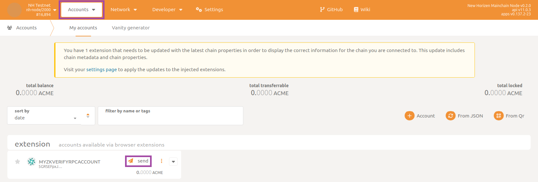This screenshot has width=538, height=182.
Task: Click the From Qr code icon
Action: (x=499, y=116)
